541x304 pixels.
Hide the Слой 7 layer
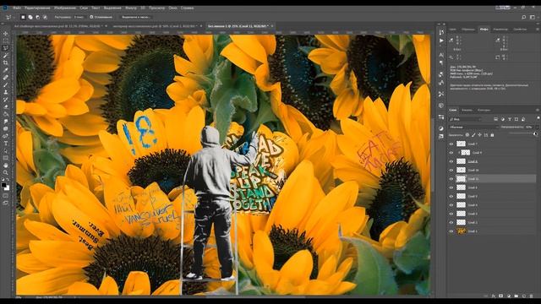451,144
